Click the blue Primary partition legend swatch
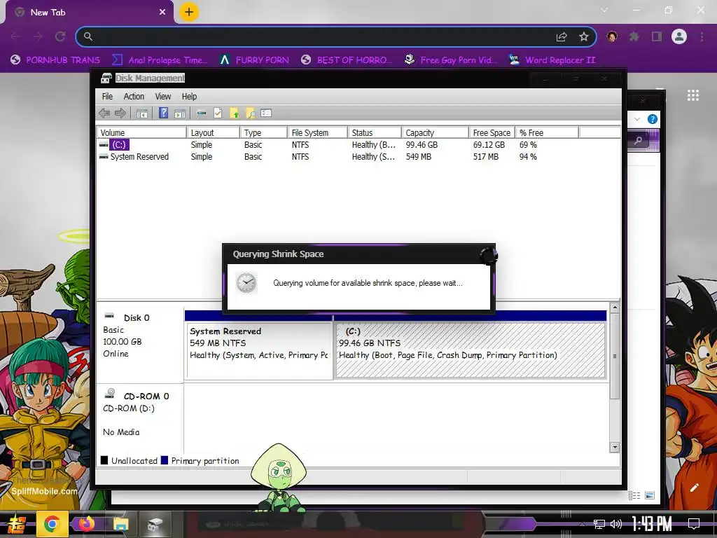This screenshot has width=717, height=538. tap(165, 460)
